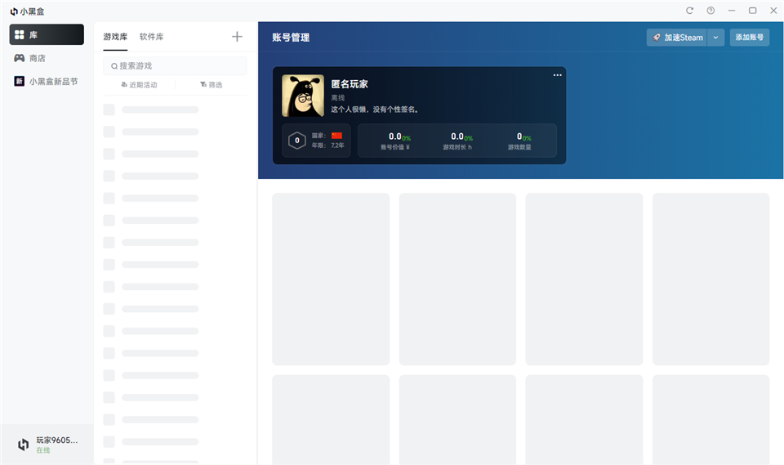
Task: Click the grid icon beside 库
Action: pyautogui.click(x=19, y=34)
